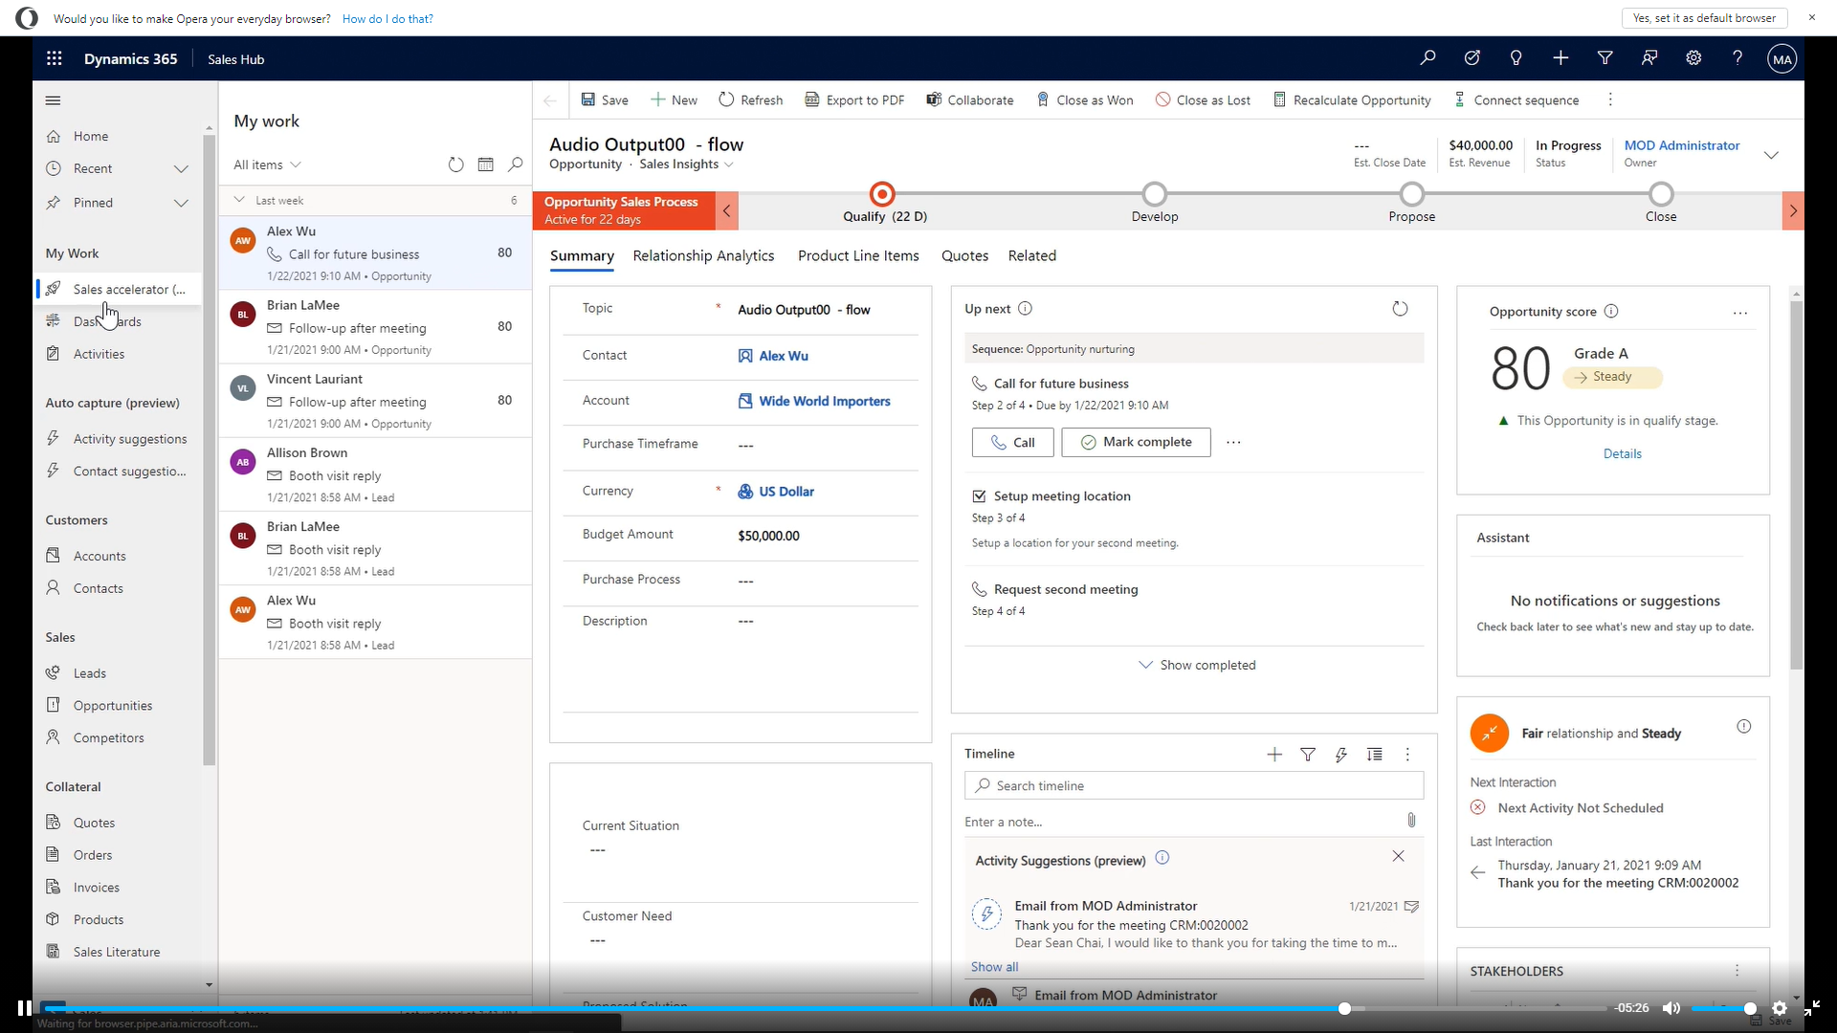Open the Assistant lightbulb icon
Screen dimensions: 1837x1033
point(1516,58)
